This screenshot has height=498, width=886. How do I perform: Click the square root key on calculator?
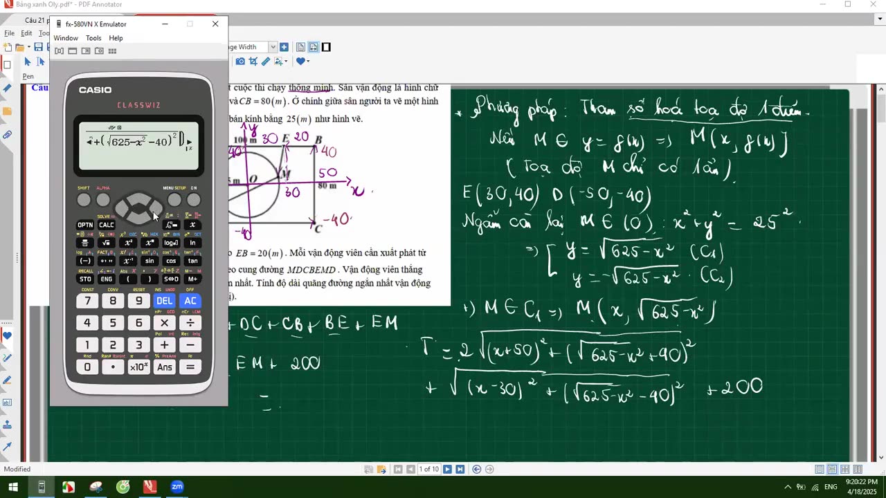click(107, 243)
